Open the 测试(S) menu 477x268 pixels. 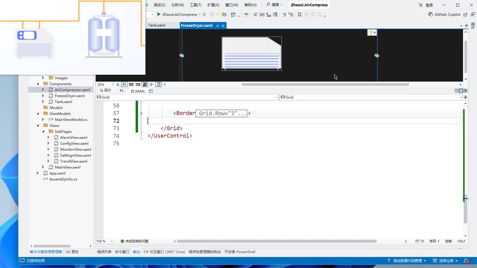159,5
